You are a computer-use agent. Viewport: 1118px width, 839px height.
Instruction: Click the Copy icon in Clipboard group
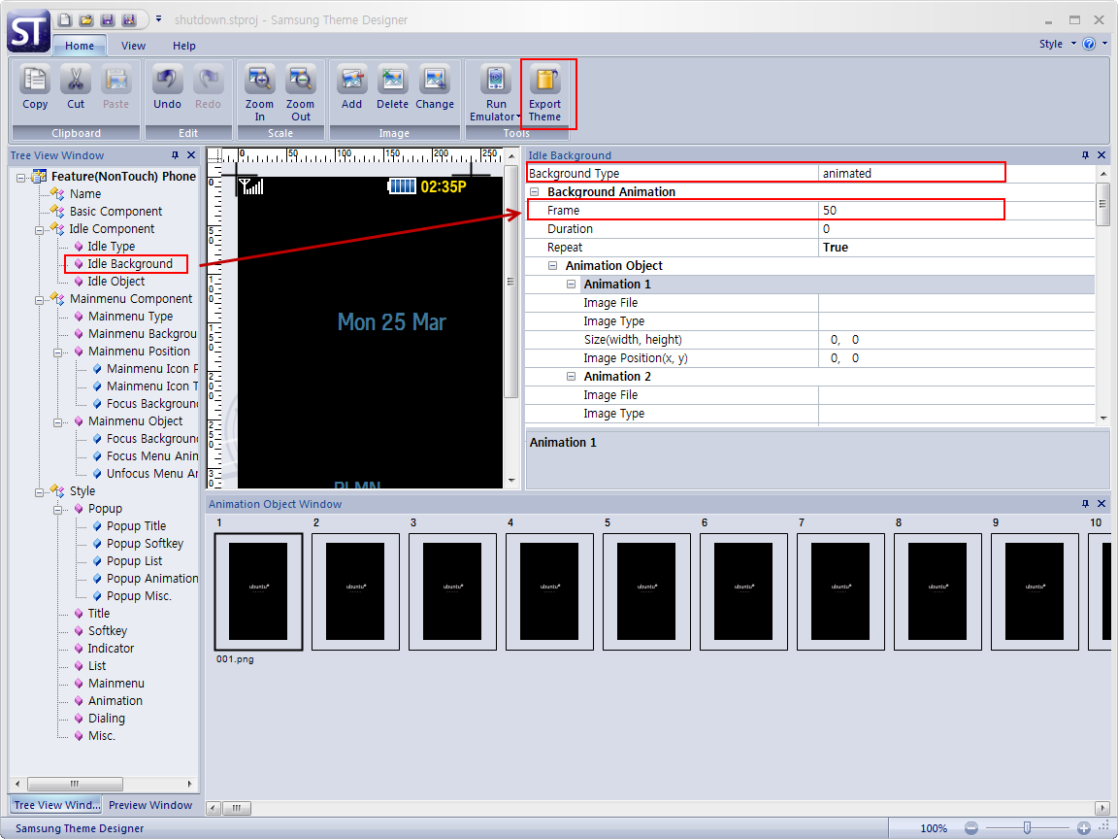tap(35, 81)
